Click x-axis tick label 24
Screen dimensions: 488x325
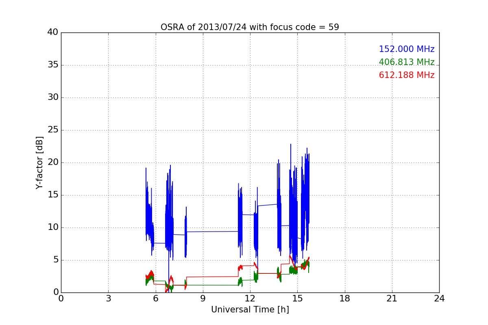click(439, 299)
